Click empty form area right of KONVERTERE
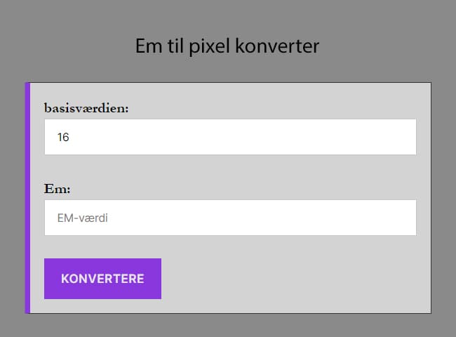456x337 pixels. coord(295,279)
